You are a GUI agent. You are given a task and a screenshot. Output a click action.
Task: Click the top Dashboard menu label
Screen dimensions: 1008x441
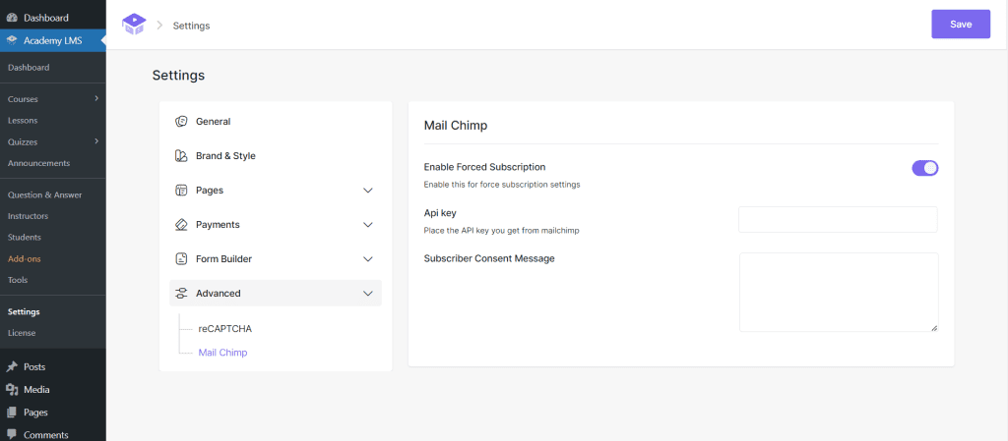(46, 18)
